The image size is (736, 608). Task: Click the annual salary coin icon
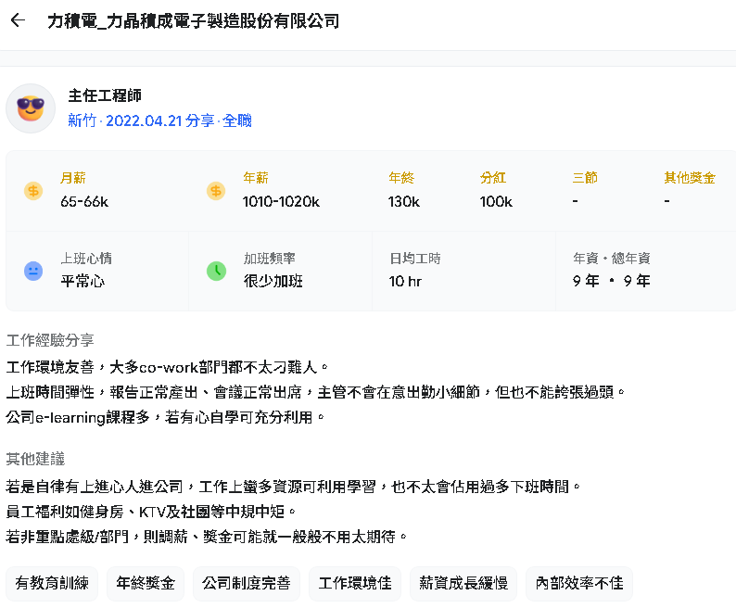click(x=216, y=191)
